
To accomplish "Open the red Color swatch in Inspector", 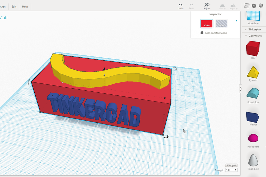I will click(x=206, y=24).
